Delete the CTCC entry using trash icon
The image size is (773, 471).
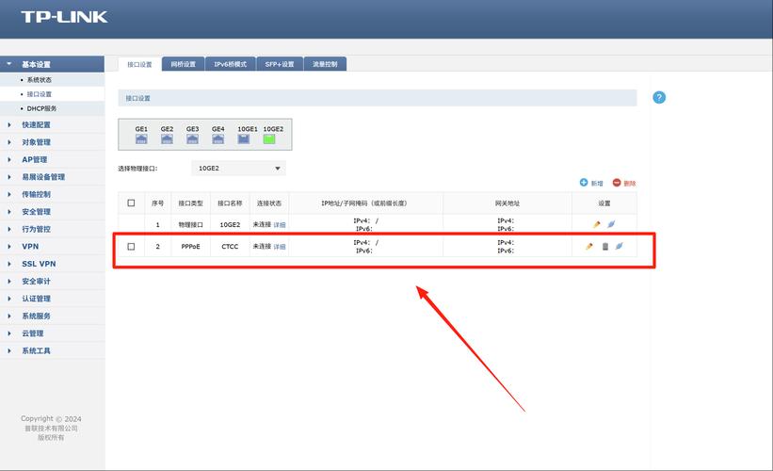[605, 247]
